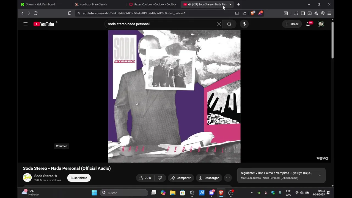The height and width of the screenshot is (198, 352).
Task: Click the YouTube search magnifier button
Action: click(229, 24)
